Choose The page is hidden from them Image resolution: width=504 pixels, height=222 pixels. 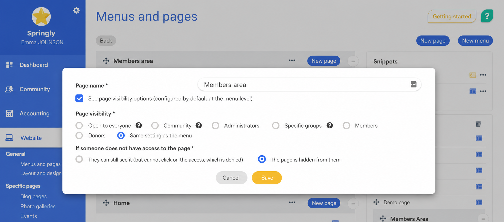pos(262,159)
